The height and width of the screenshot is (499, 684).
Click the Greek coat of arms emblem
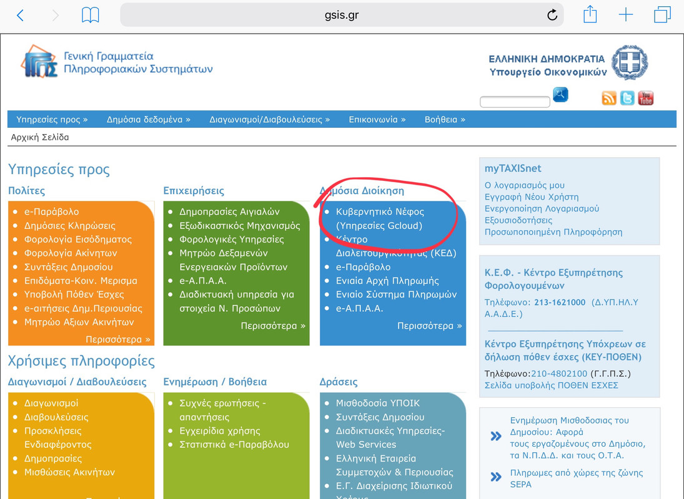point(629,62)
